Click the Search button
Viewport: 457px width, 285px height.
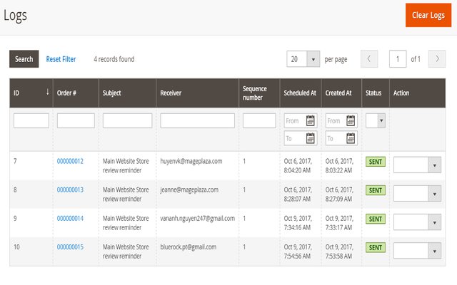(x=24, y=59)
